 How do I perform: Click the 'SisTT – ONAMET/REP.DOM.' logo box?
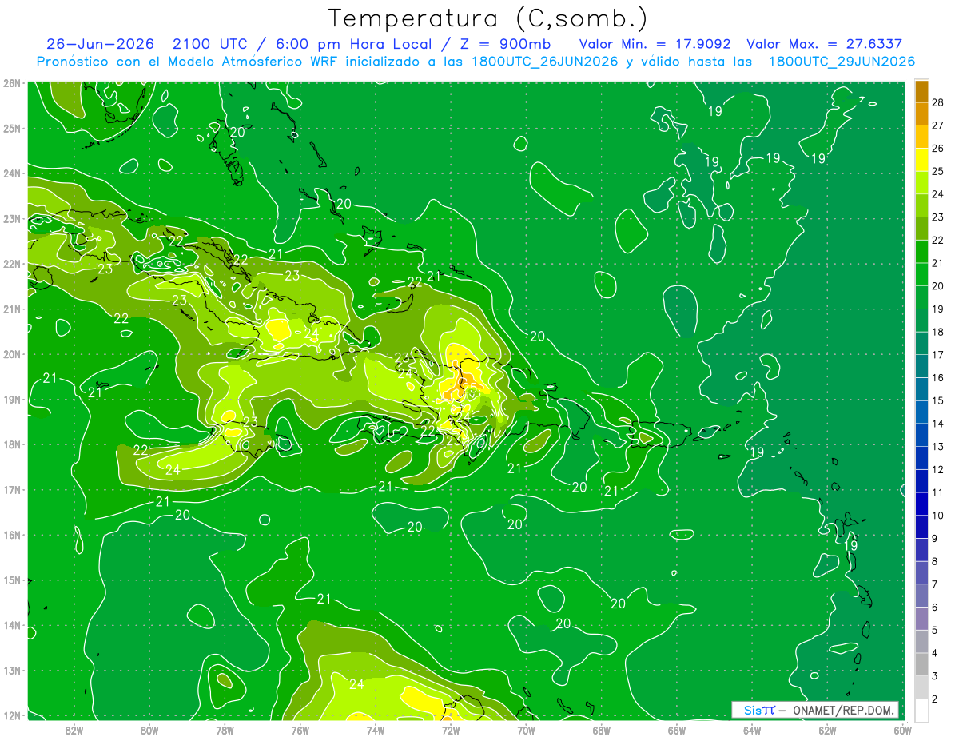coord(815,710)
